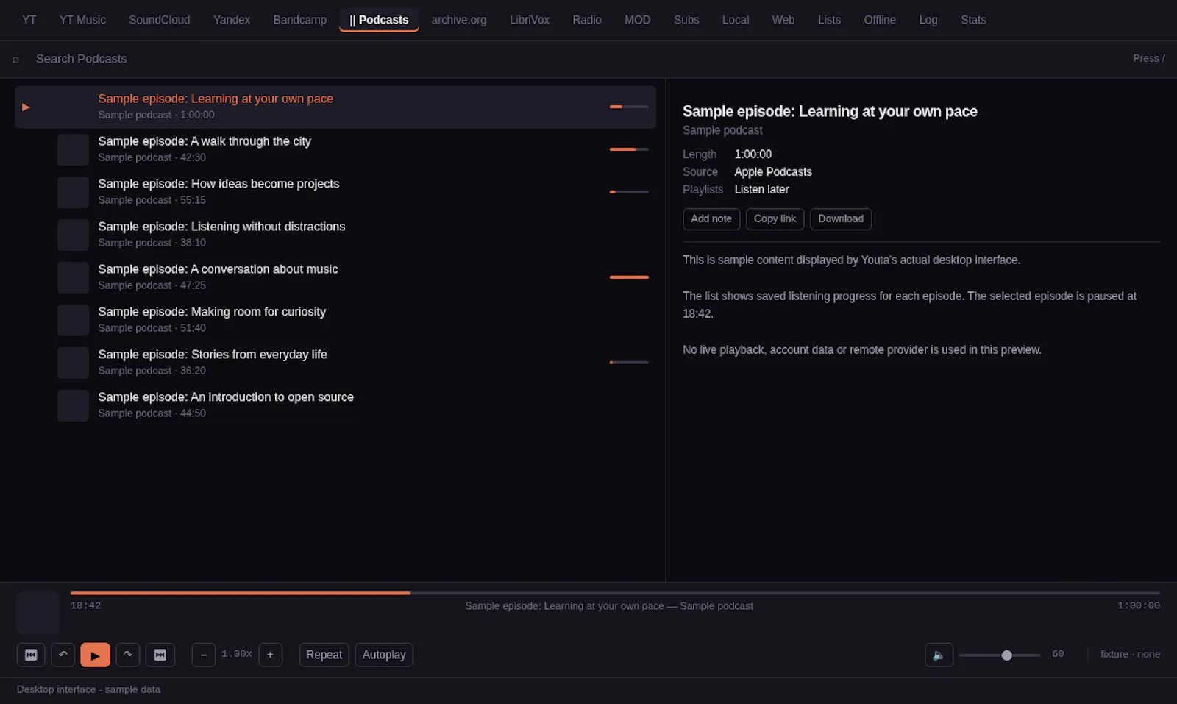1177x704 pixels.
Task: Click the search magnifier icon
Action: [15, 59]
